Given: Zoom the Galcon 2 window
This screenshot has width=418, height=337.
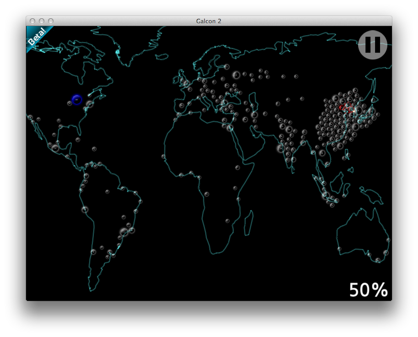Looking at the screenshot, I should [x=51, y=21].
